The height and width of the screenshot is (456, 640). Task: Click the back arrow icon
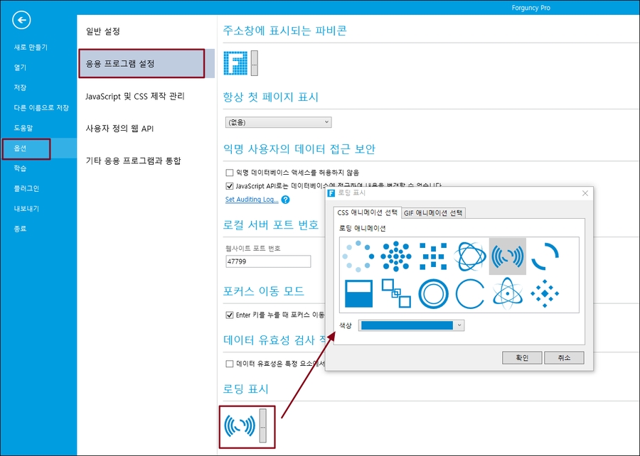[22, 20]
